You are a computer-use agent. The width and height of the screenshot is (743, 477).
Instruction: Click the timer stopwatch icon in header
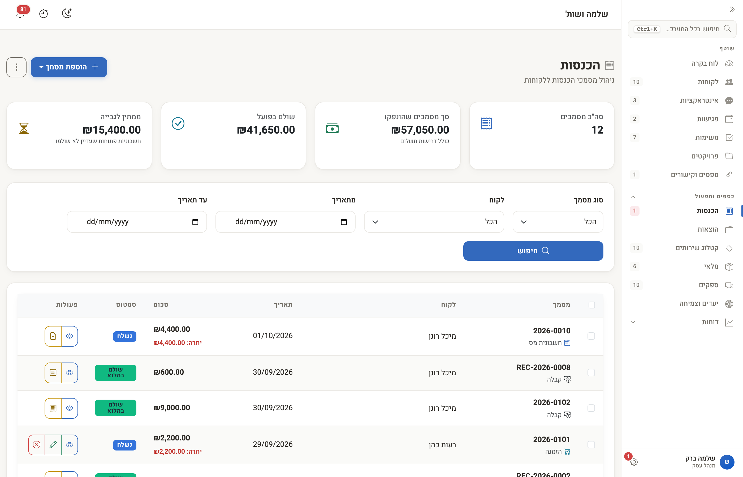click(x=44, y=13)
